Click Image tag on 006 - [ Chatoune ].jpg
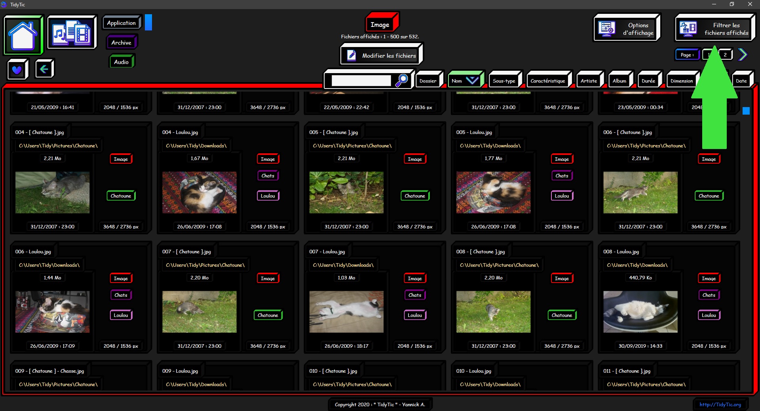Screen dimensions: 760x411 [x=709, y=159]
